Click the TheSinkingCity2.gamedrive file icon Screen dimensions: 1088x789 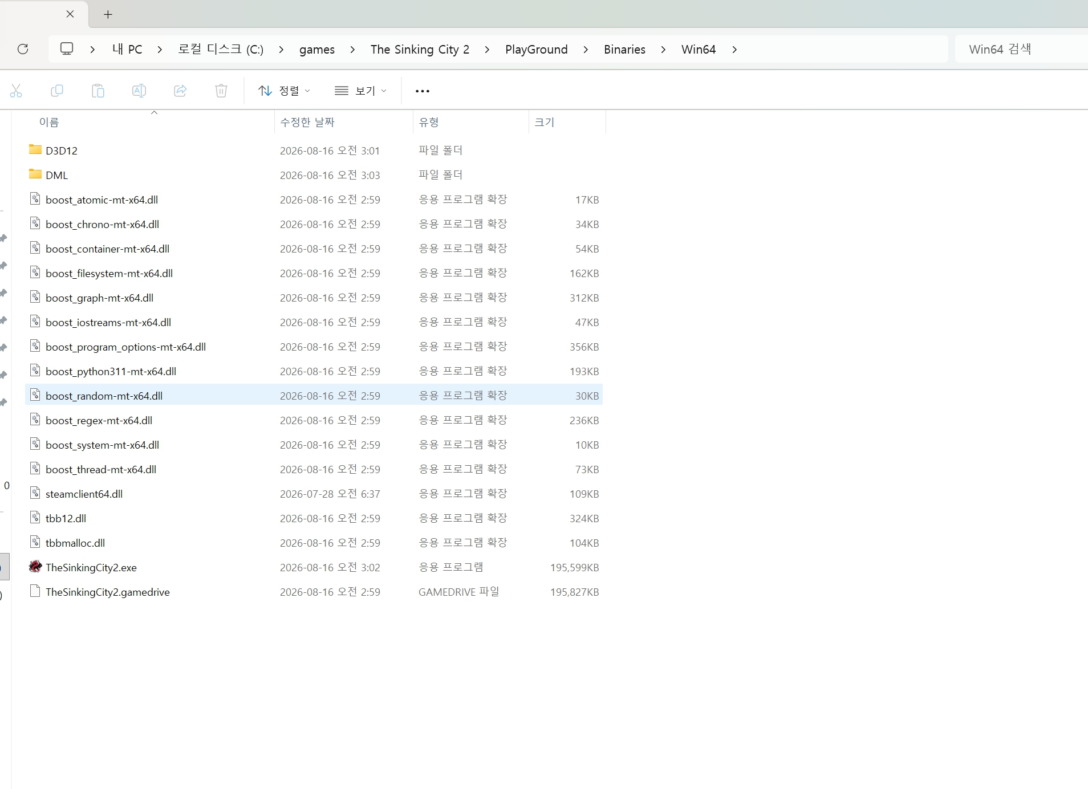coord(35,591)
